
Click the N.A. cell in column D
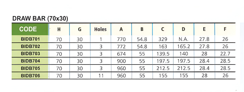[x=183, y=39]
